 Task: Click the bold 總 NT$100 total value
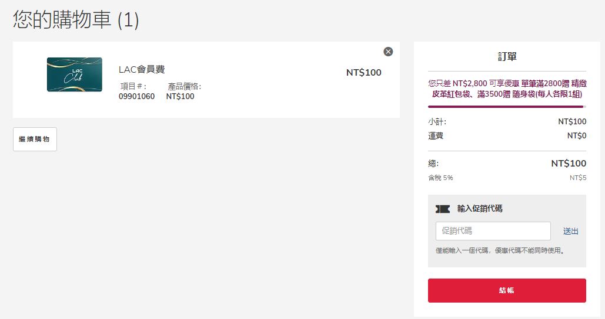tap(569, 163)
